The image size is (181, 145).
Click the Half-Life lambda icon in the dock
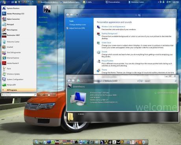pos(122,142)
